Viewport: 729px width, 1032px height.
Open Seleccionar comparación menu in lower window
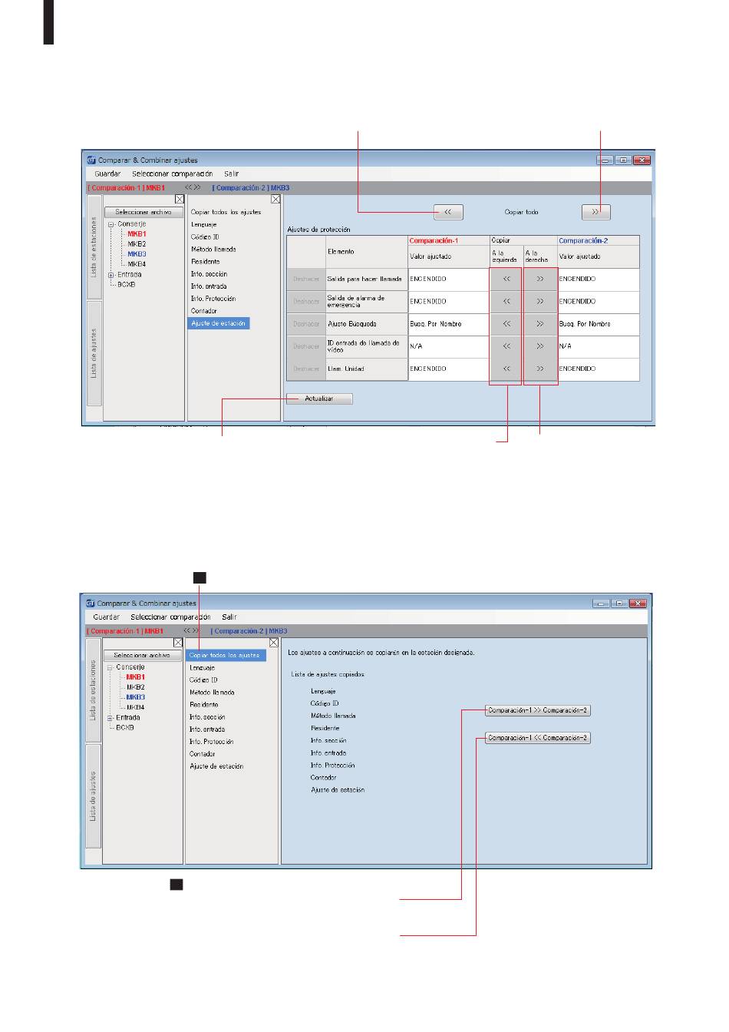[170, 617]
